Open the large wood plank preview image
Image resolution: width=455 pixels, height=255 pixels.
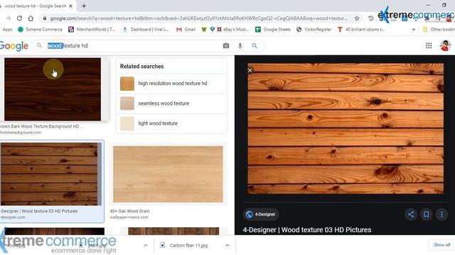tap(346, 128)
